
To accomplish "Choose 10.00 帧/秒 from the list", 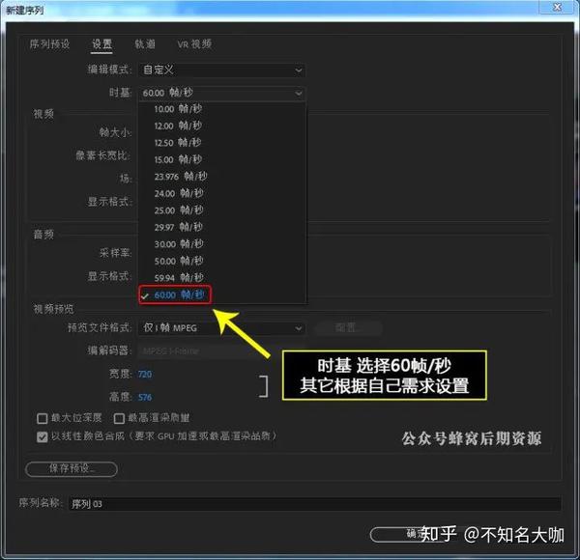I will [222, 109].
